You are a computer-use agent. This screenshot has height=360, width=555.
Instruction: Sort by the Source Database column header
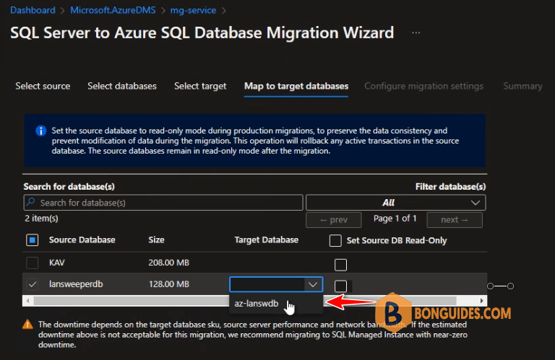[x=82, y=240]
